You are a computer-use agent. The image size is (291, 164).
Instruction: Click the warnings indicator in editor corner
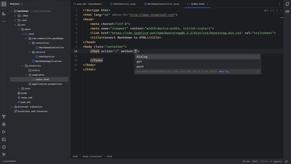coord(269,10)
